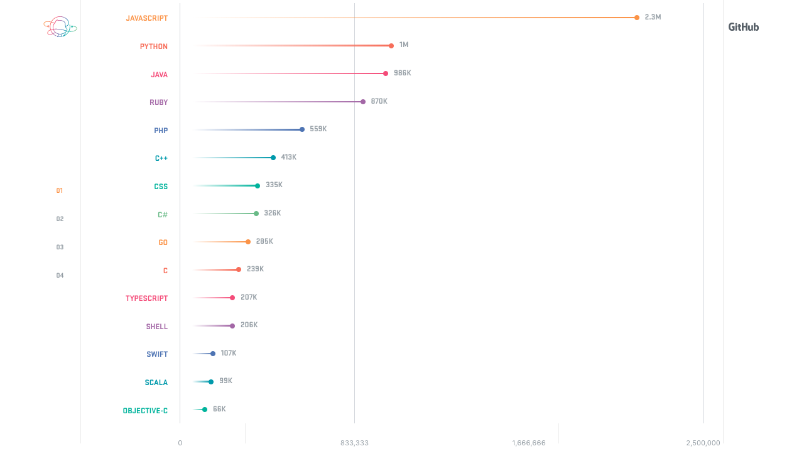The height and width of the screenshot is (456, 804).
Task: Go to page 01 in side navigation
Action: [60, 191]
